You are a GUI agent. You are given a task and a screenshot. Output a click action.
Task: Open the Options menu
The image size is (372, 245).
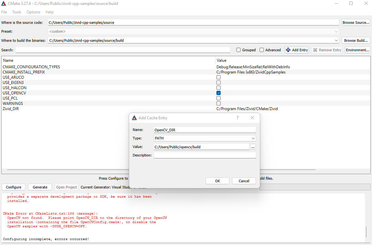33,12
